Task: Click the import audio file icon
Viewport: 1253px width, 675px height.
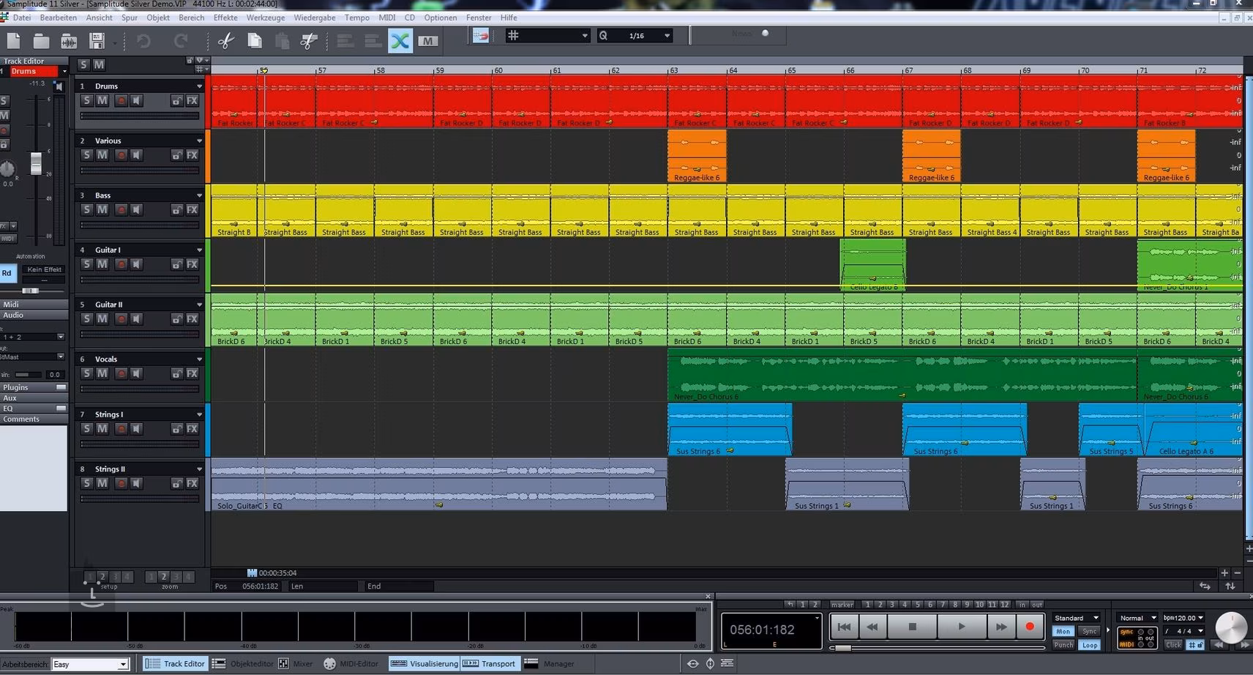Action: pyautogui.click(x=69, y=41)
